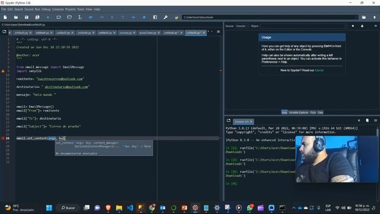Viewport: 380px width, 214px height.
Task: Switch to the Files tab
Action: click(x=320, y=112)
